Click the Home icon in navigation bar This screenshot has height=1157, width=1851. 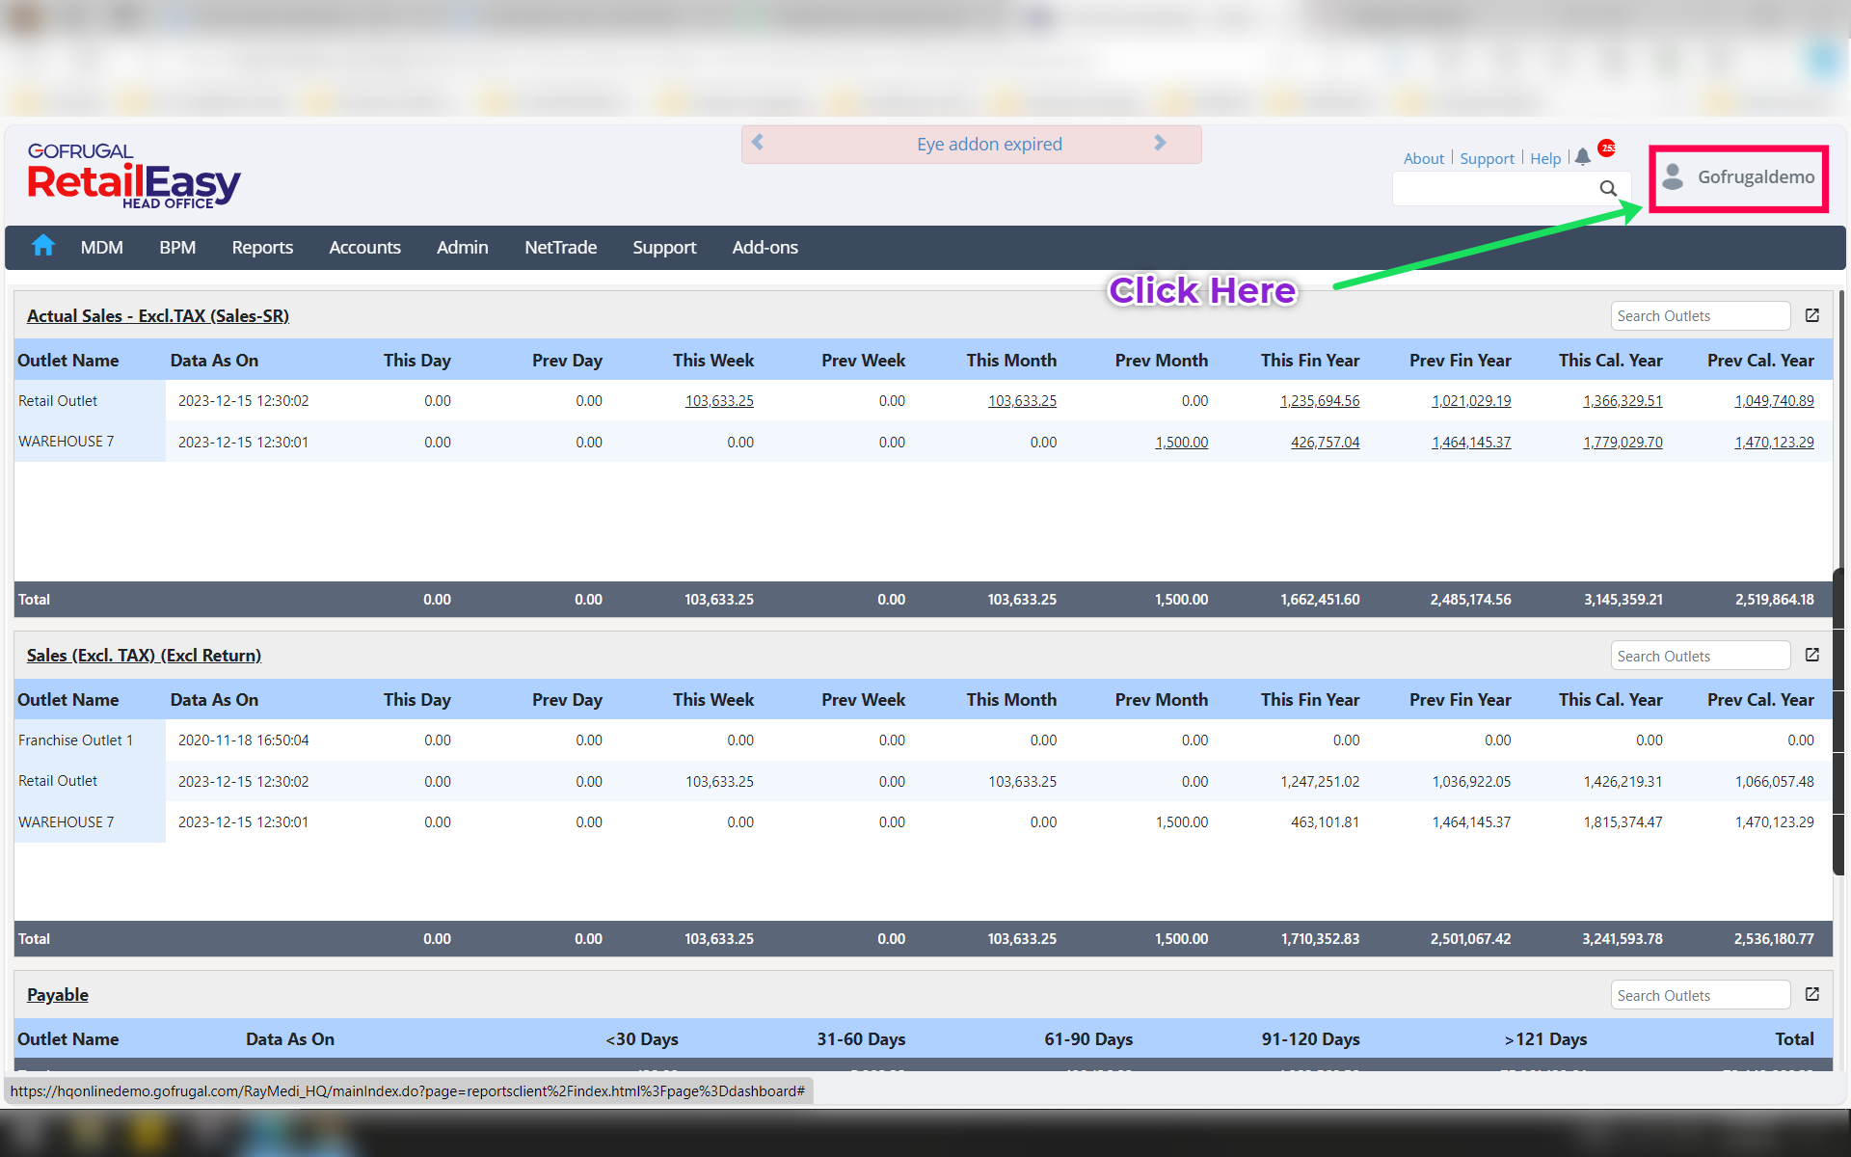pyautogui.click(x=42, y=246)
